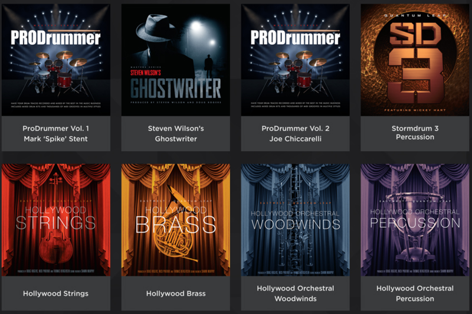Open the 'ProDrummer Vol. 2 Joe Chiccarelli' label
This screenshot has width=472, height=314.
point(295,133)
